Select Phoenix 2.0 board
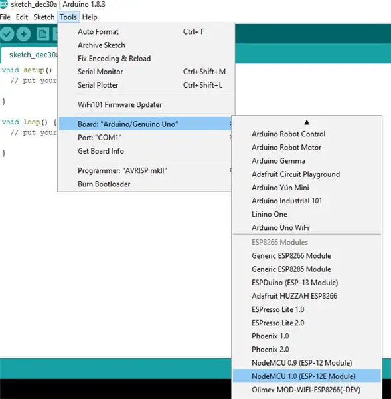 pyautogui.click(x=307, y=350)
